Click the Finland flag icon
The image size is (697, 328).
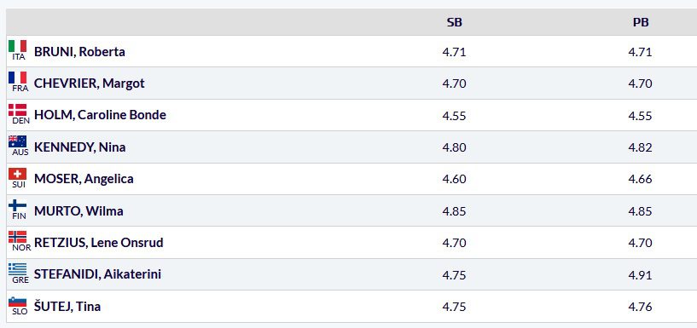[17, 205]
